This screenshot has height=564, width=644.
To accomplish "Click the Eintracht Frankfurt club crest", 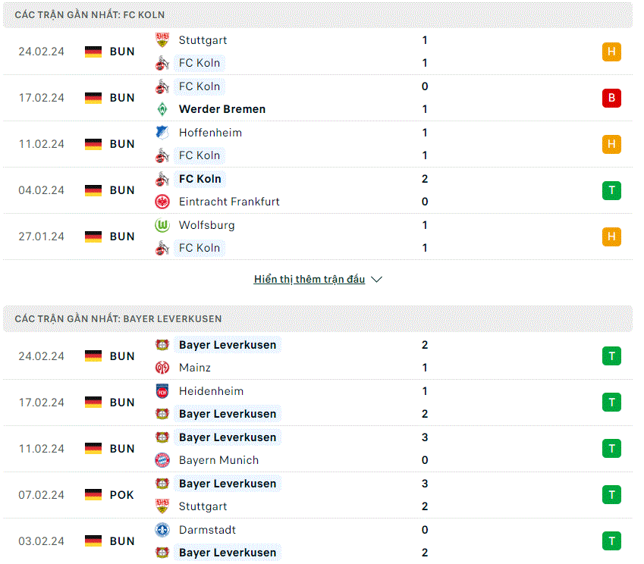I will click(x=162, y=202).
